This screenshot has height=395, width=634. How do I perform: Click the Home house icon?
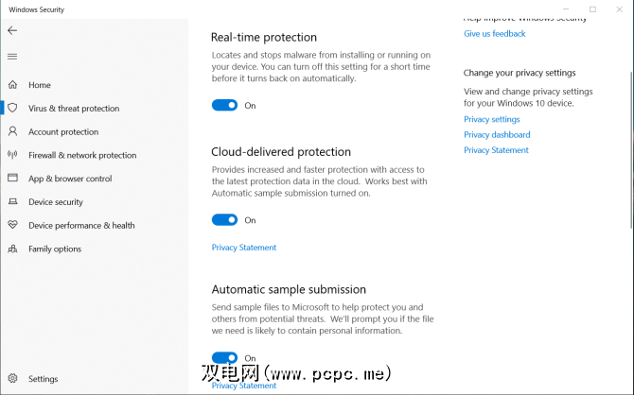point(12,85)
